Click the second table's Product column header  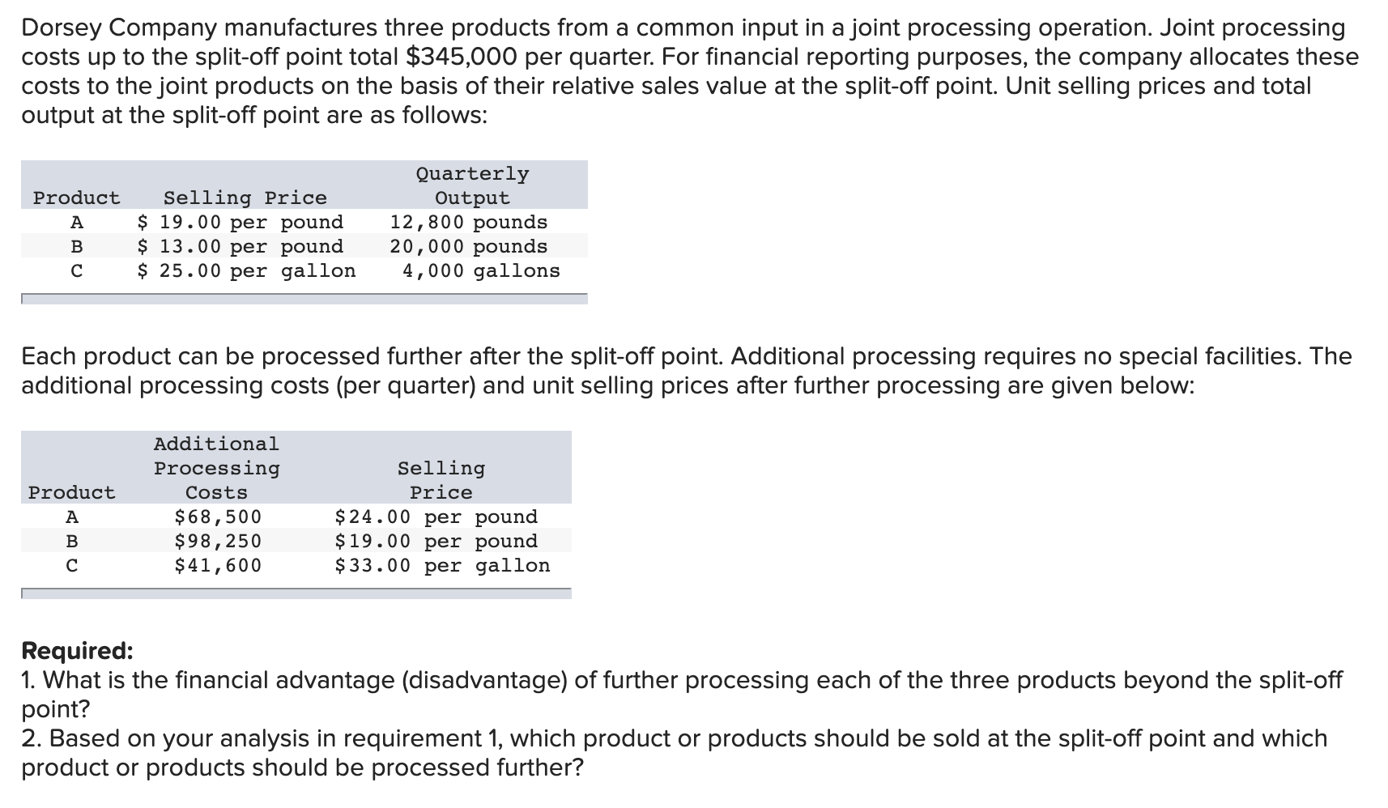tap(72, 492)
